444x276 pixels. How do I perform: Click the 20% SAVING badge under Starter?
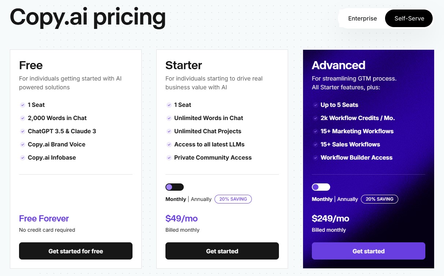233,199
